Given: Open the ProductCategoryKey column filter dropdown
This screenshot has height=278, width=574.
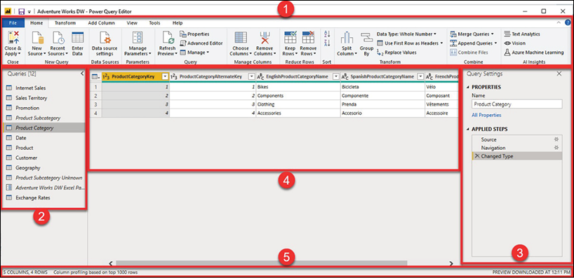Looking at the screenshot, I should (x=165, y=76).
